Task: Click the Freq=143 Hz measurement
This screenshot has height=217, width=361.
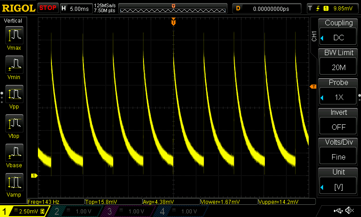Action: (x=56, y=202)
